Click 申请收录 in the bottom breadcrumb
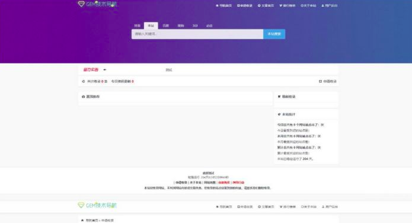 (x=107, y=221)
